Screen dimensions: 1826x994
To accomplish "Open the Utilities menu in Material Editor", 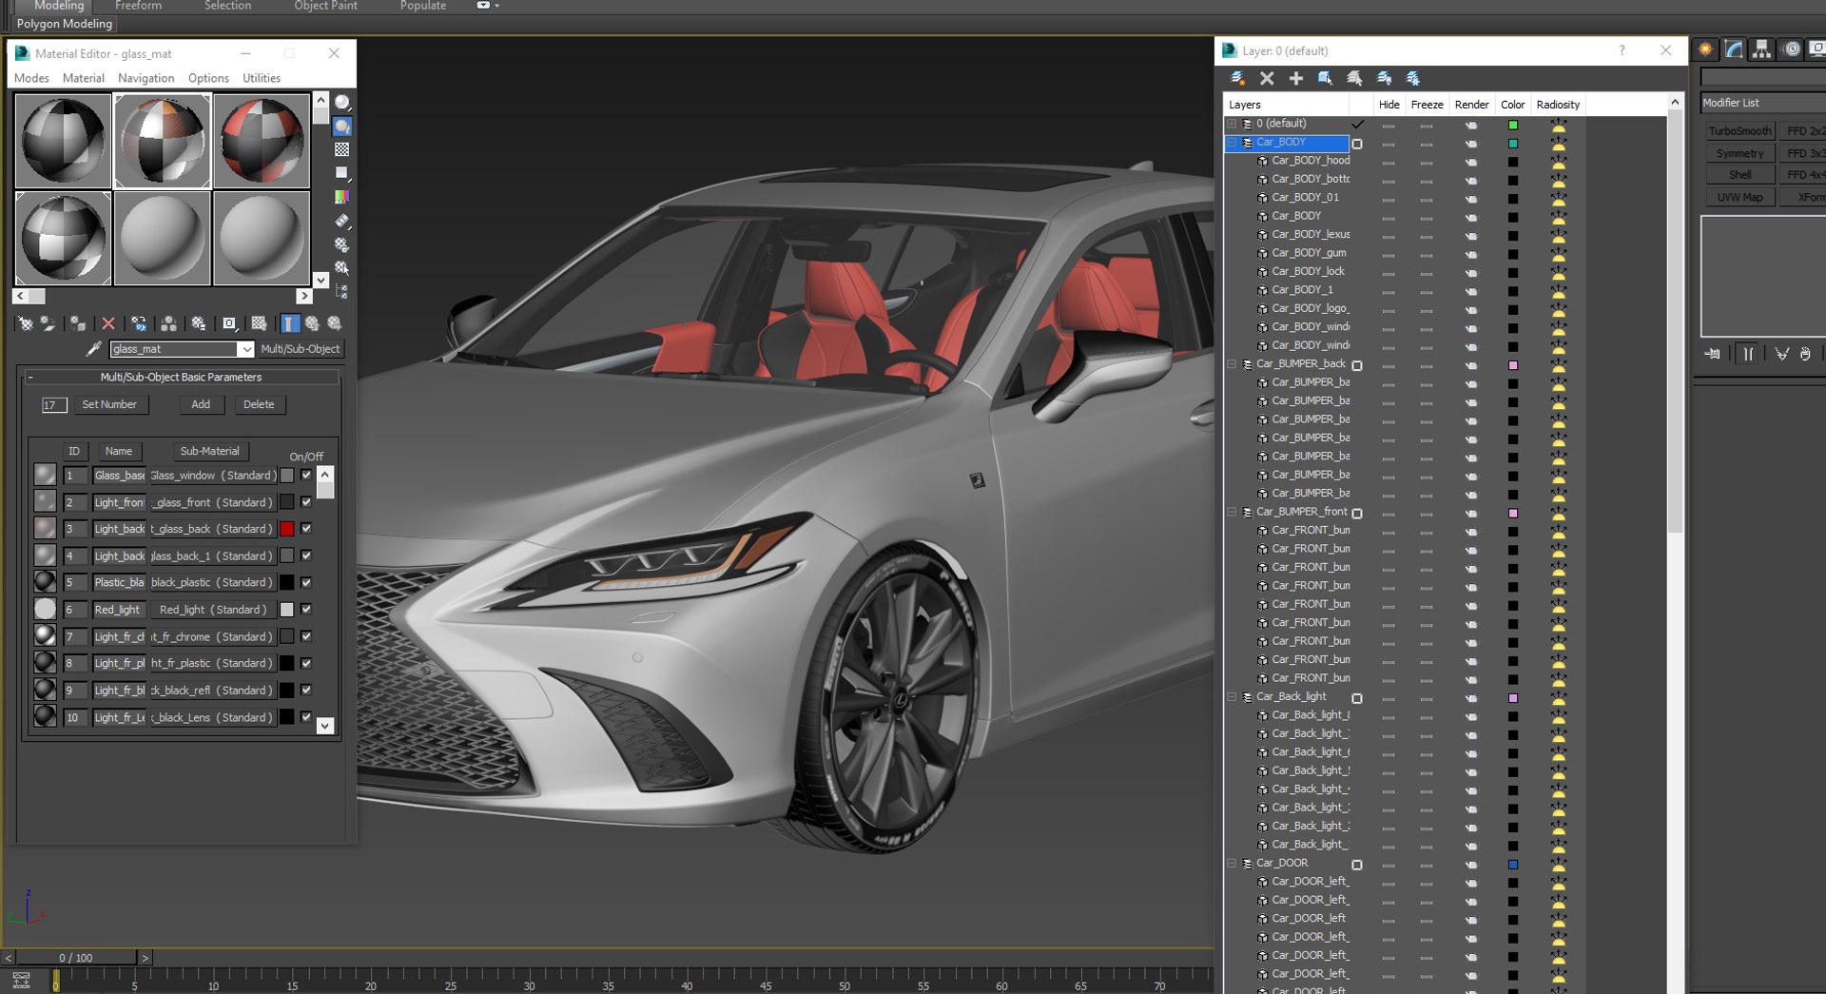I will pyautogui.click(x=261, y=78).
